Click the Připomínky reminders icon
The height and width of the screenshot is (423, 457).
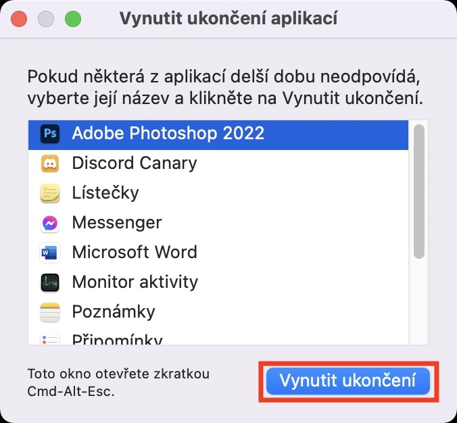coord(51,339)
